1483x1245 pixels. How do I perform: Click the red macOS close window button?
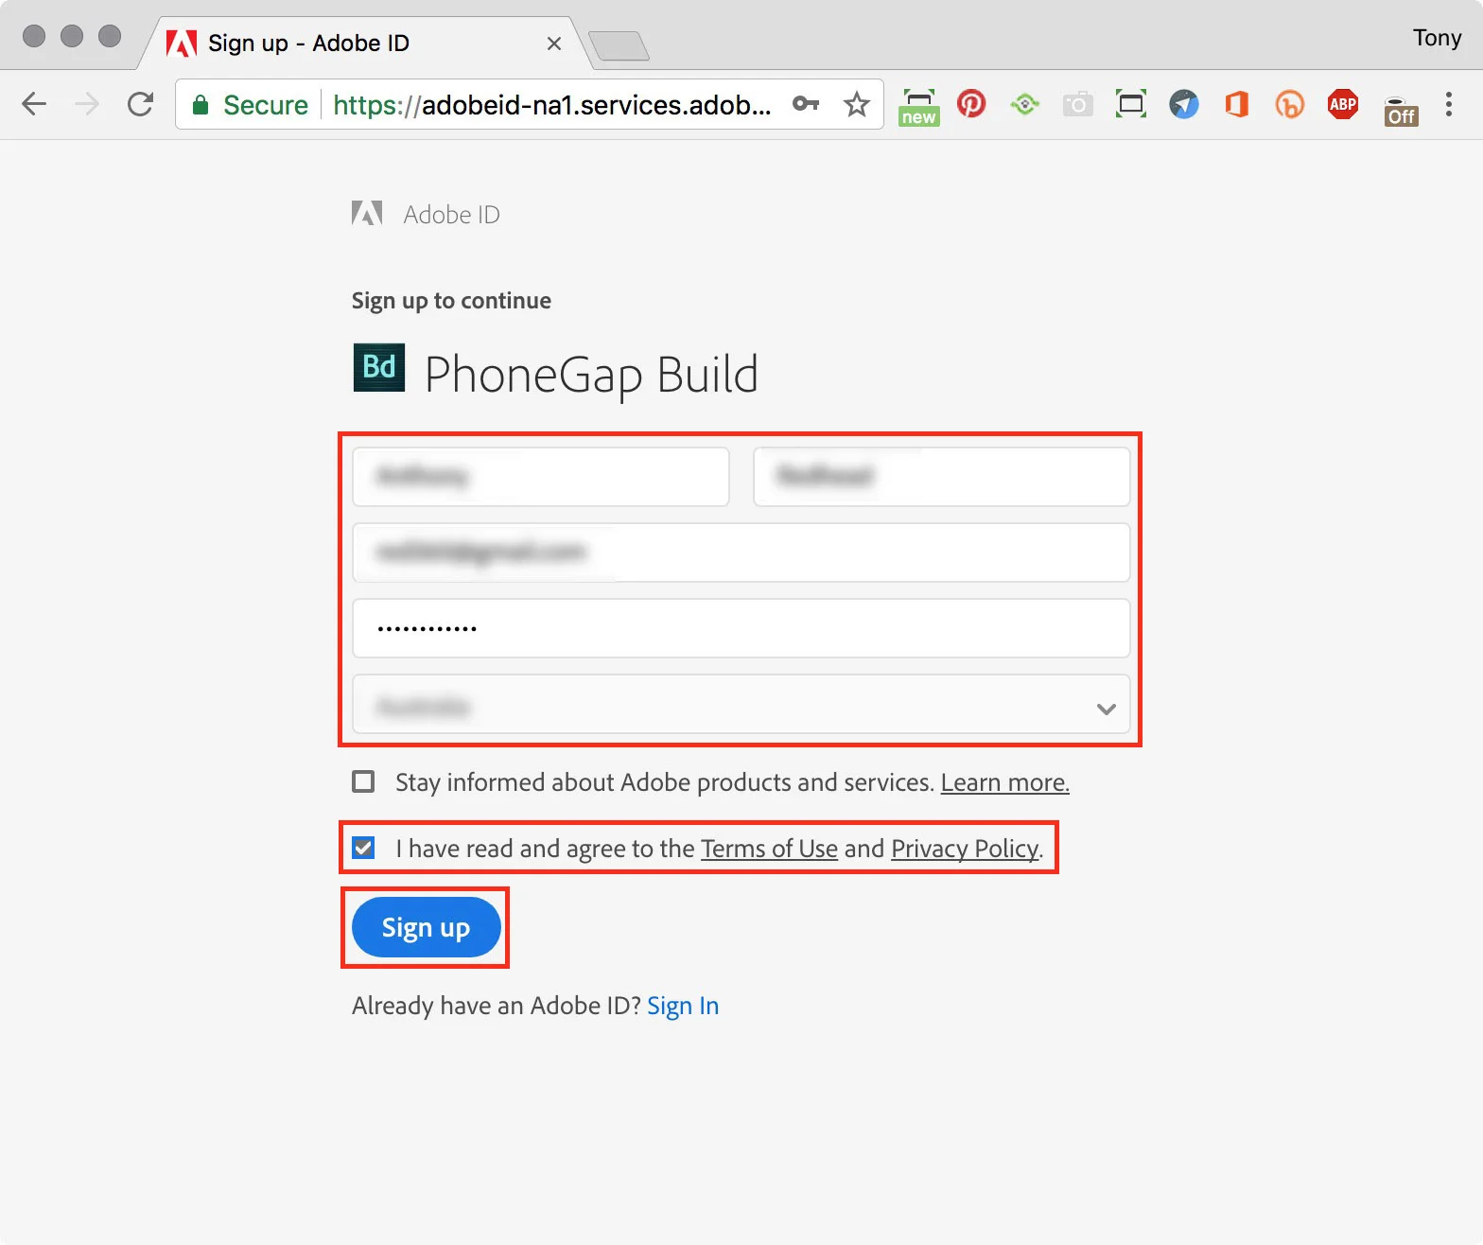(34, 36)
